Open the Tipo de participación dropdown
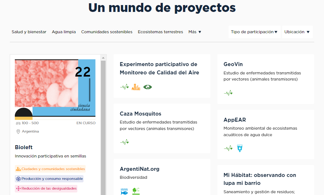Viewport: 324px width, 195px height. pyautogui.click(x=254, y=32)
